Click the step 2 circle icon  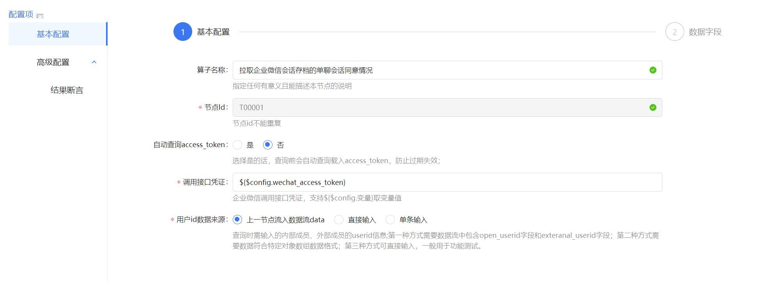point(674,32)
